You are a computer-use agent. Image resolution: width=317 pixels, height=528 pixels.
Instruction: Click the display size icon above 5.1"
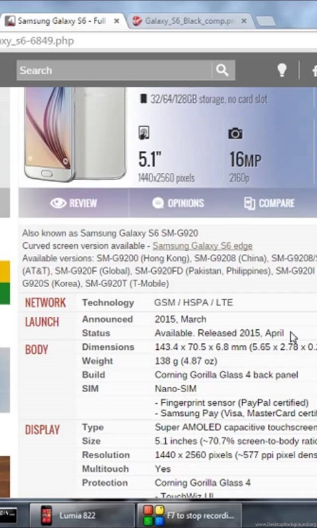[144, 133]
